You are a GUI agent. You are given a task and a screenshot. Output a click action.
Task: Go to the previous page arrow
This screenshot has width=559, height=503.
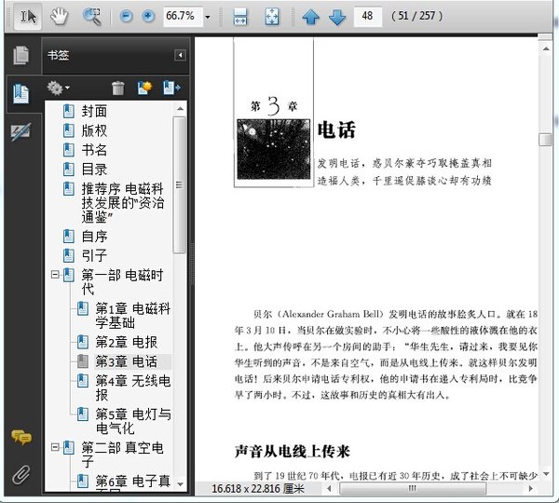pos(310,17)
